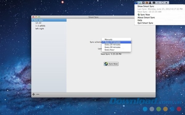
Task: Select Quit Smart Sync from the menu
Action: tap(145, 23)
